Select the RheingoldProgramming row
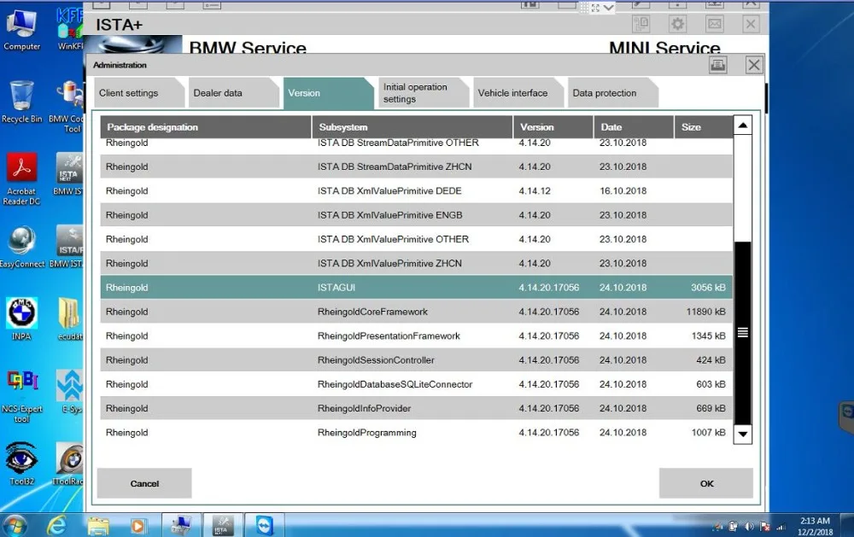 (416, 433)
